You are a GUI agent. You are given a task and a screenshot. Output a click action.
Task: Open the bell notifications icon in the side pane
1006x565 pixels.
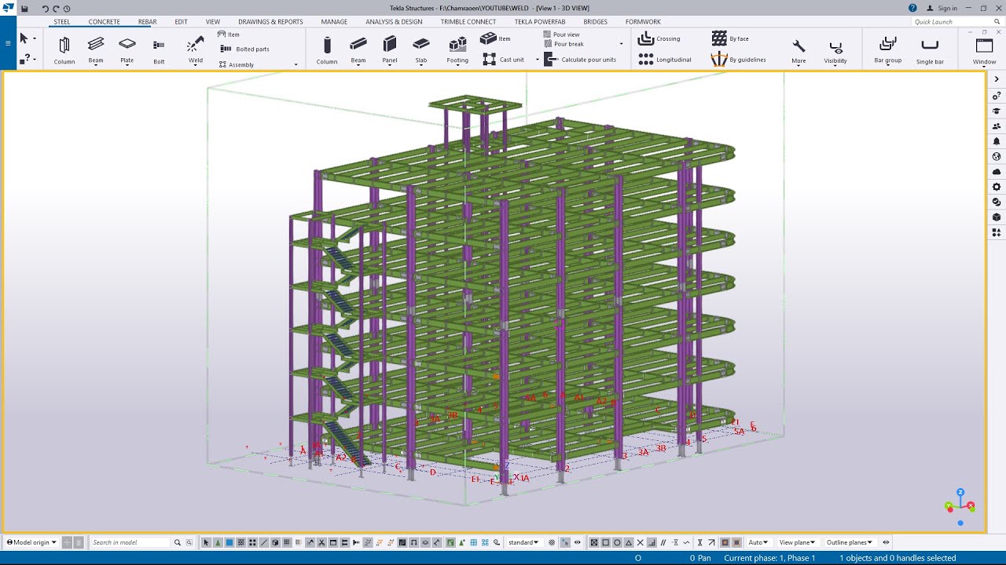pos(997,141)
